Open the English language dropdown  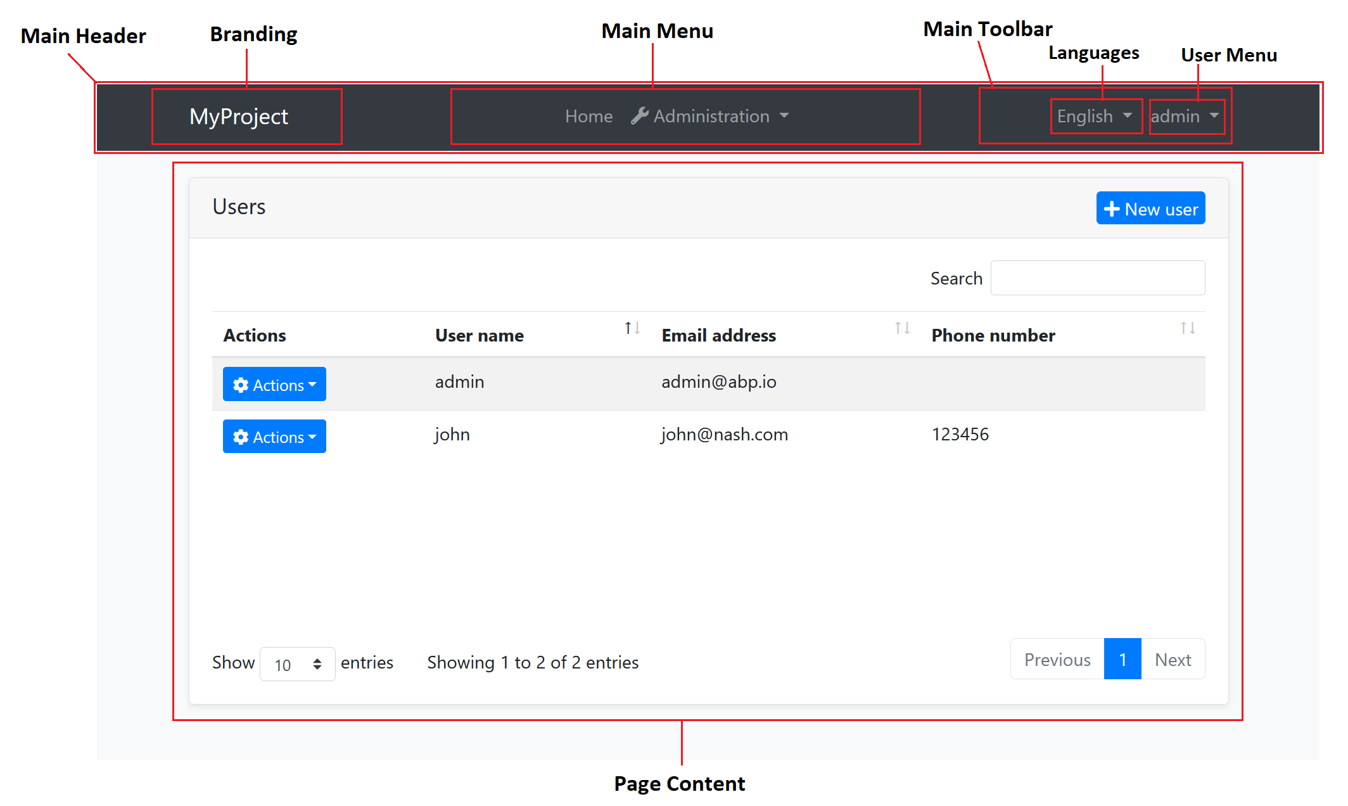[1095, 116]
